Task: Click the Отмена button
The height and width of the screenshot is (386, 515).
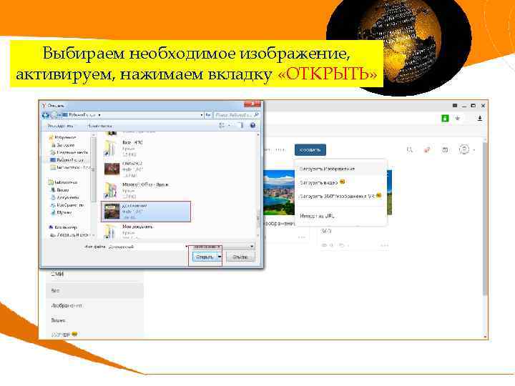Action: 240,257
